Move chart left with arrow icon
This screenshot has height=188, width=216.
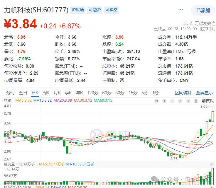click(x=180, y=101)
